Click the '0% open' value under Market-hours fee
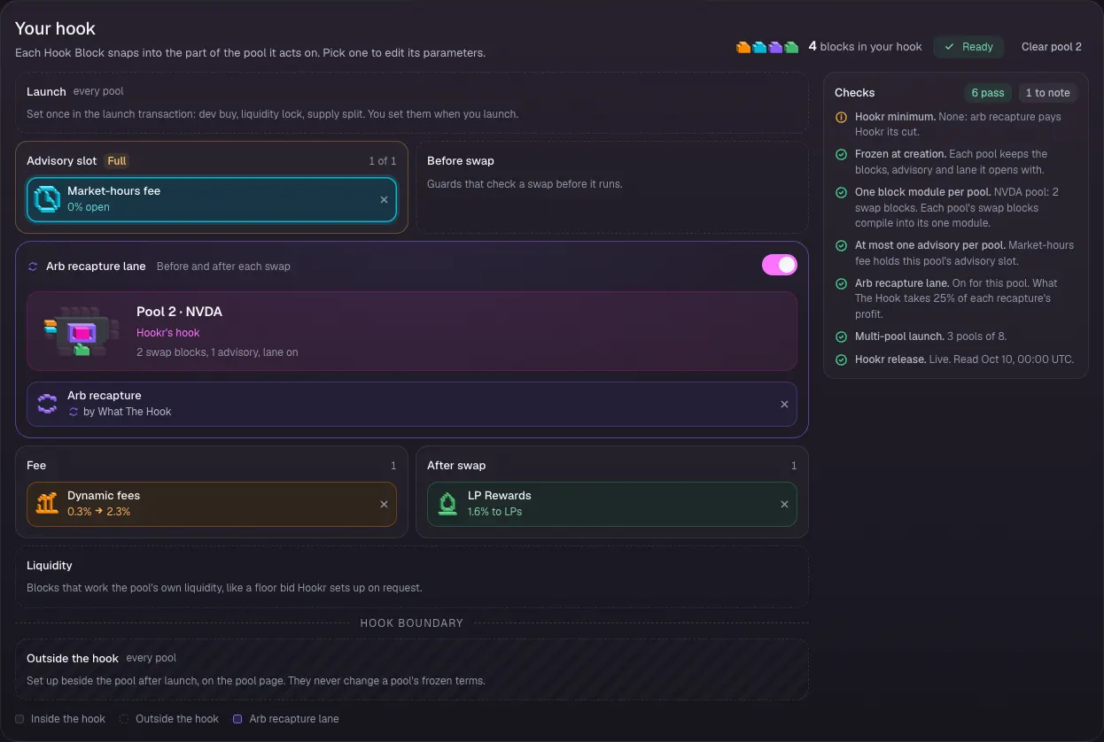 point(89,207)
